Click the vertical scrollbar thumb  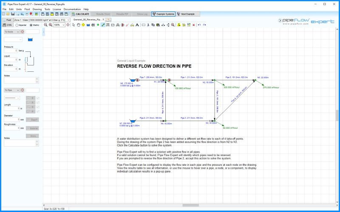(x=337, y=115)
